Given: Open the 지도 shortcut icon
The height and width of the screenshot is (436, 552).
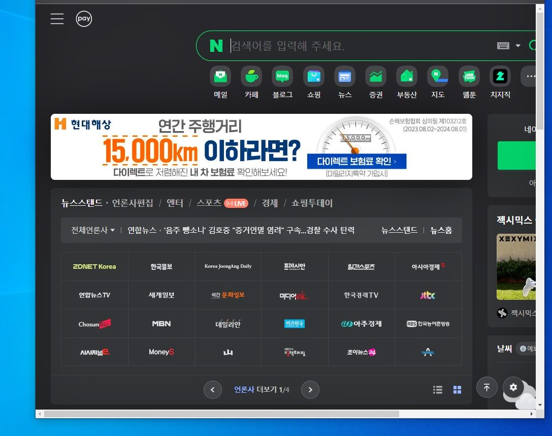Looking at the screenshot, I should (x=438, y=76).
